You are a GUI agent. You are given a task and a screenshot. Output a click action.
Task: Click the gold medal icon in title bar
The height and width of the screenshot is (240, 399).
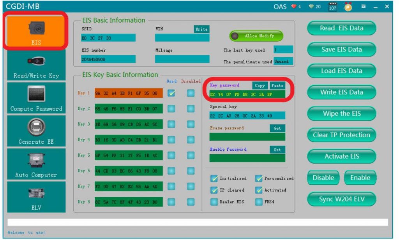coord(348,7)
